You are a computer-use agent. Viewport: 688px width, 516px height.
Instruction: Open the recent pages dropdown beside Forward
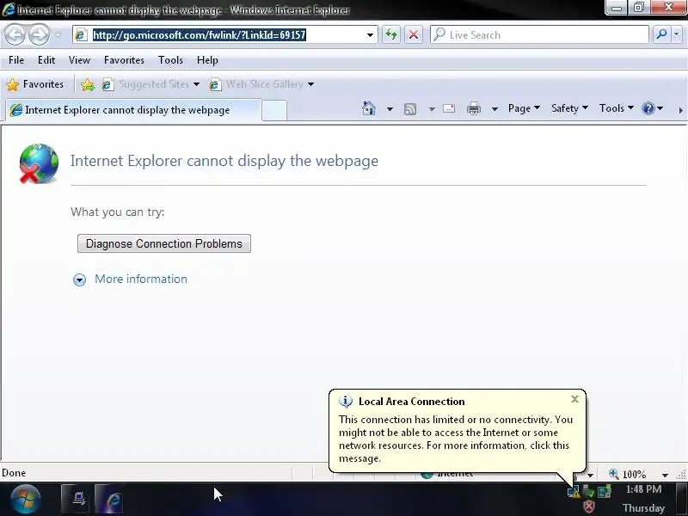(x=58, y=35)
